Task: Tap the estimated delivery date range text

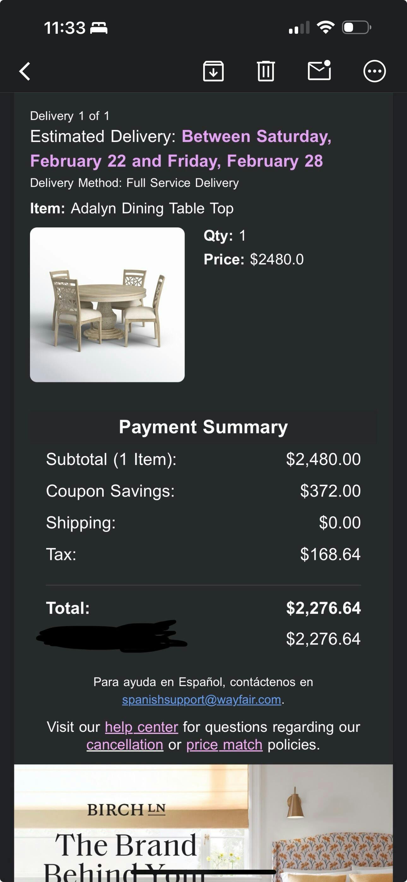Action: [180, 149]
